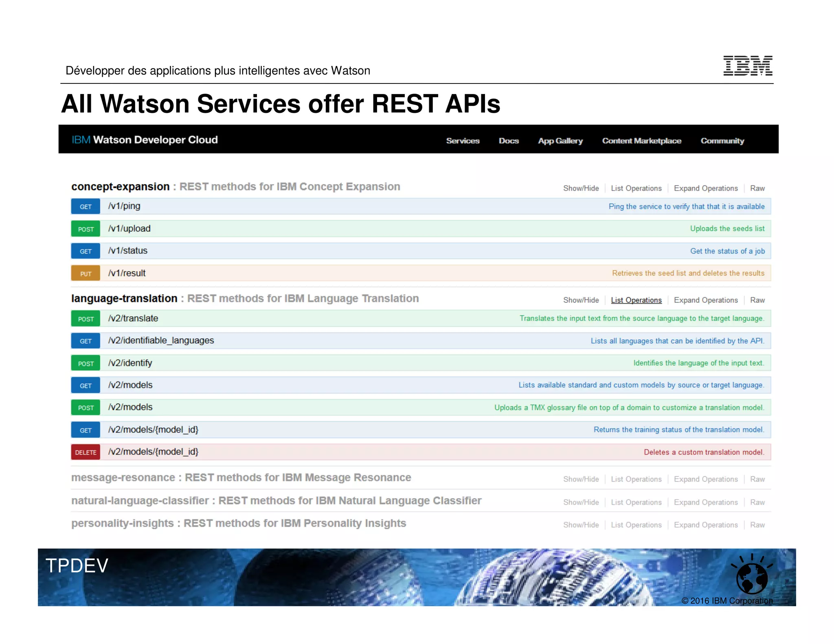The width and height of the screenshot is (834, 644).
Task: Click 'Get the status of a job'
Action: click(727, 251)
